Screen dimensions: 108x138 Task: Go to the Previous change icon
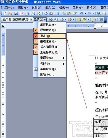pyautogui.click(x=51, y=20)
